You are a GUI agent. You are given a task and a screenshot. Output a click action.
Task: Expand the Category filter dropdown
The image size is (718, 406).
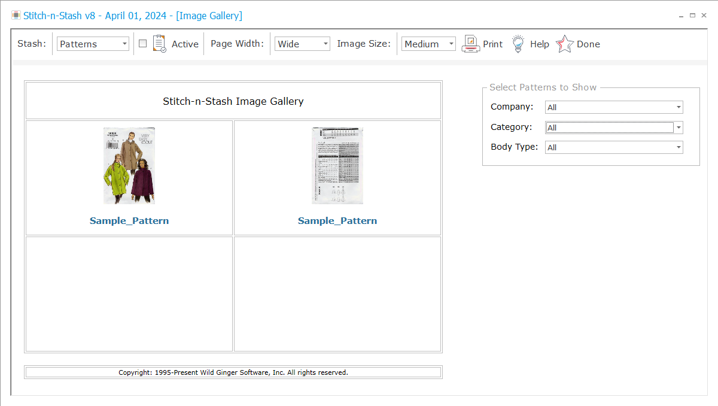614,128
